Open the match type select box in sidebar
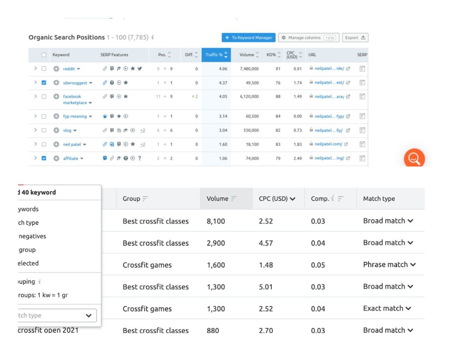 pyautogui.click(x=56, y=316)
